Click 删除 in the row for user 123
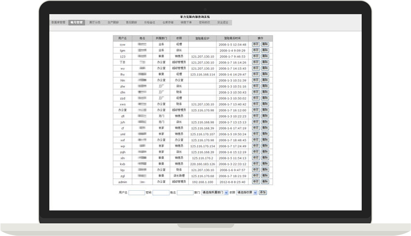This screenshot has height=236, width=411. 265,56
